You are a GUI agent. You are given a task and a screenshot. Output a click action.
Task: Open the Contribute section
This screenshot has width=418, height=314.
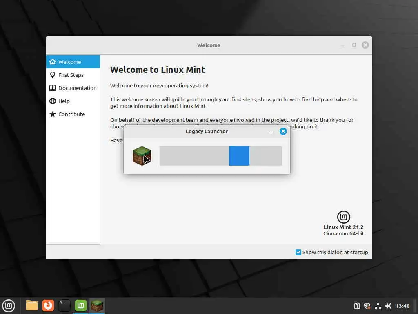(x=73, y=114)
